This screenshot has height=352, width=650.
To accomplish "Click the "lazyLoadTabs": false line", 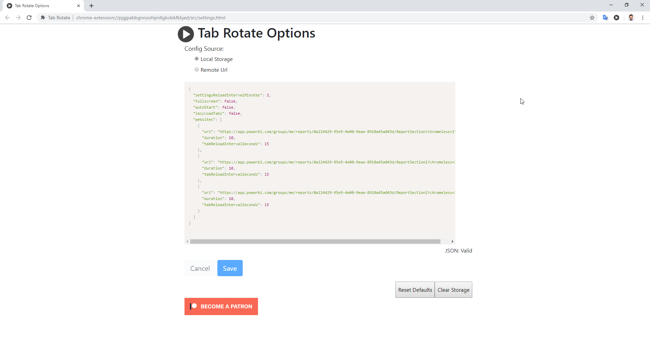I will (x=217, y=114).
